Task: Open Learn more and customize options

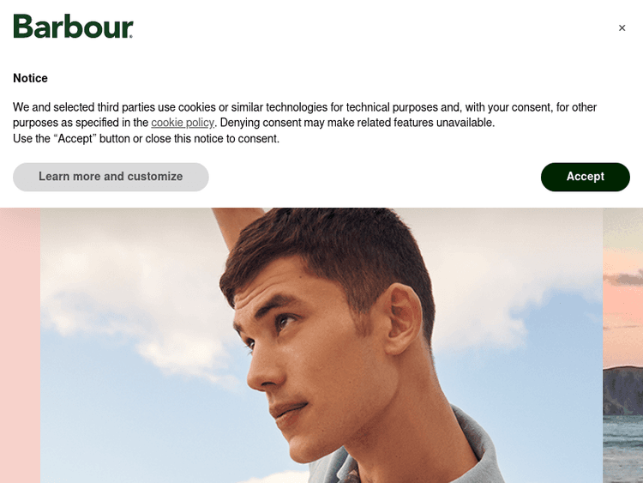Action: [111, 177]
